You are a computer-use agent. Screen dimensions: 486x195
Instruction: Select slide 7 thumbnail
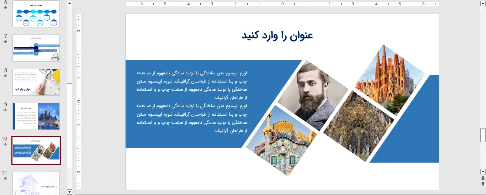click(x=36, y=48)
